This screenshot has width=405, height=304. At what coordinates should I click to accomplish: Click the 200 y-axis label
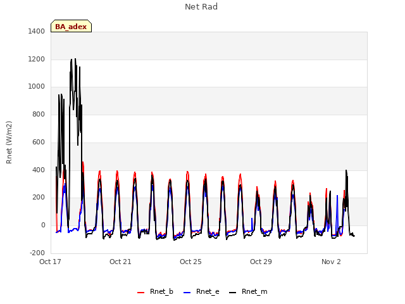click(39, 198)
